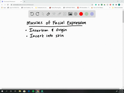
Task: Choose the green pen color
Action: (87, 14)
